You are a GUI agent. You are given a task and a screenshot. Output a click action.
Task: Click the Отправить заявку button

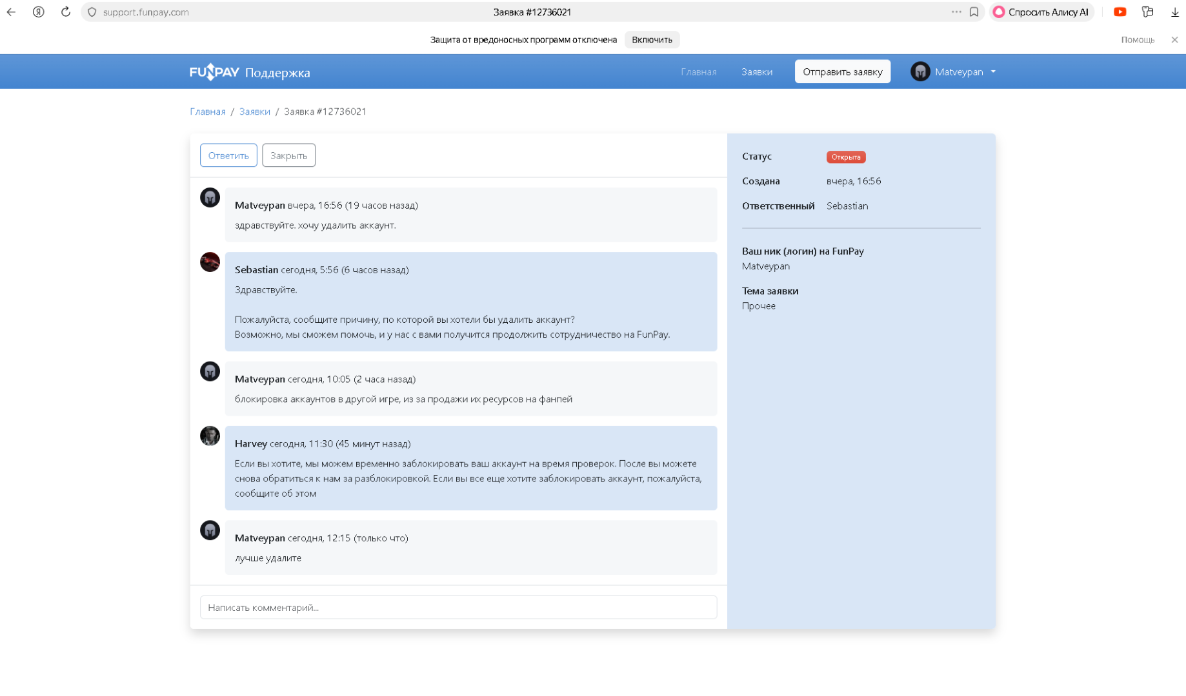pos(842,72)
